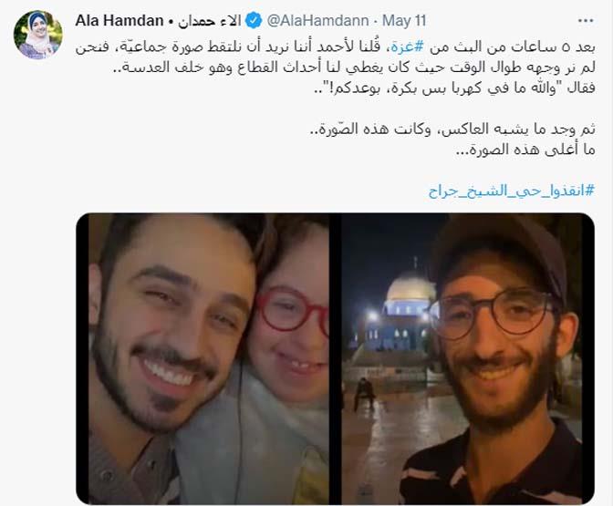Open the #غزة hashtag
Viewport: 613px width, 506px height.
(x=400, y=46)
